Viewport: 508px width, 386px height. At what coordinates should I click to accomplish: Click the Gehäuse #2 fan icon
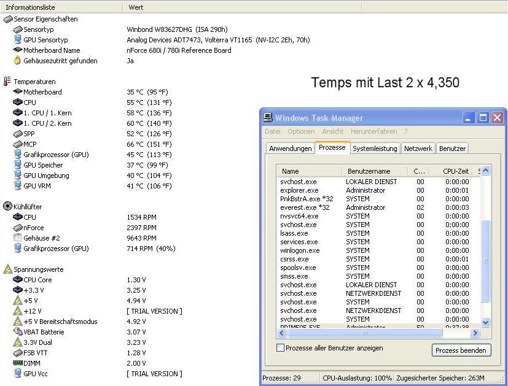click(x=17, y=238)
